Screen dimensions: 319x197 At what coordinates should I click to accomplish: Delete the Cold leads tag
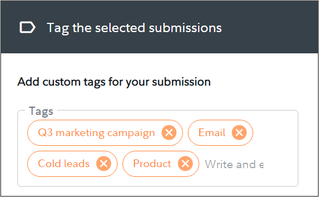104,163
